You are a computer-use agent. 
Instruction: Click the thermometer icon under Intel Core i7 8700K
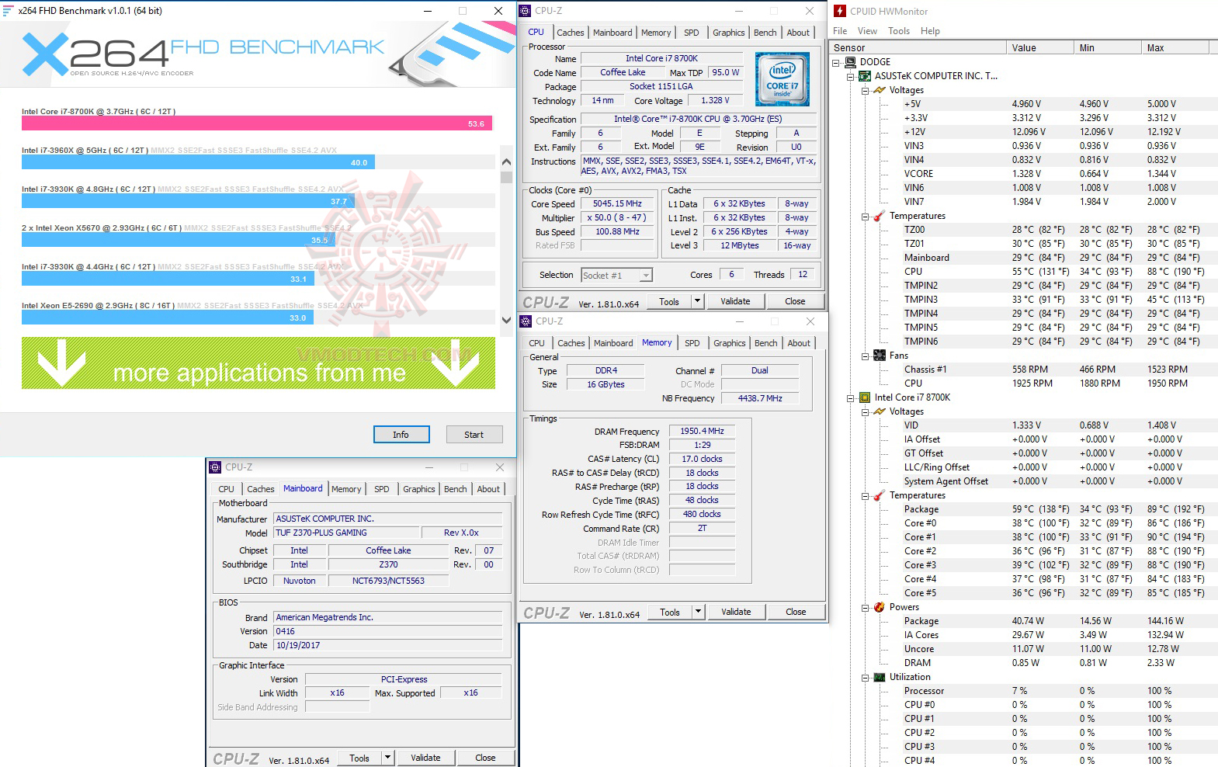pos(880,495)
